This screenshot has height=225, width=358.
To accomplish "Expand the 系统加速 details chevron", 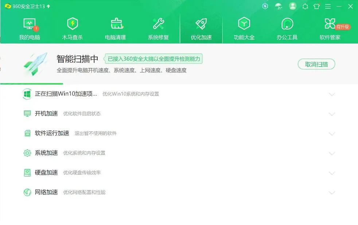I will (332, 153).
